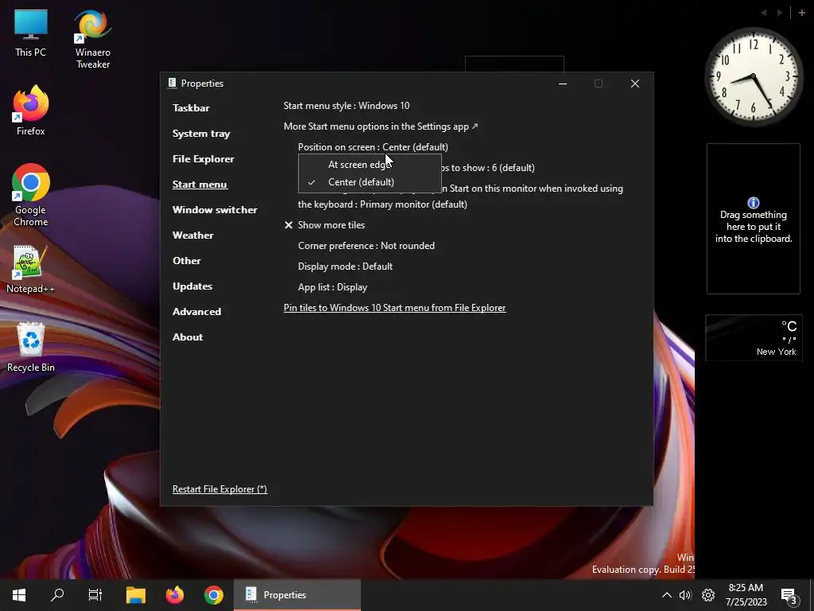Change apps to show: 6 (default)

coord(488,168)
